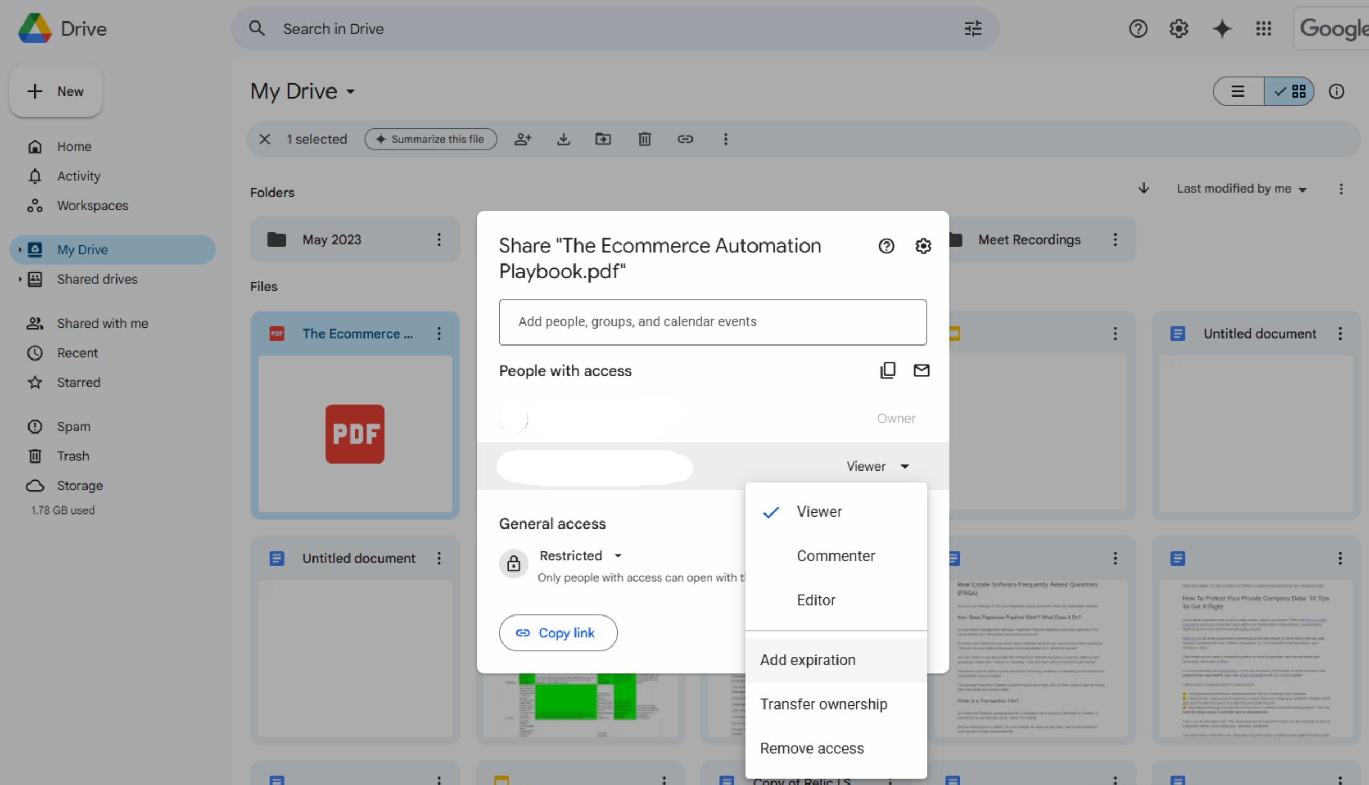Toggle the view details info icon

[x=1336, y=92]
